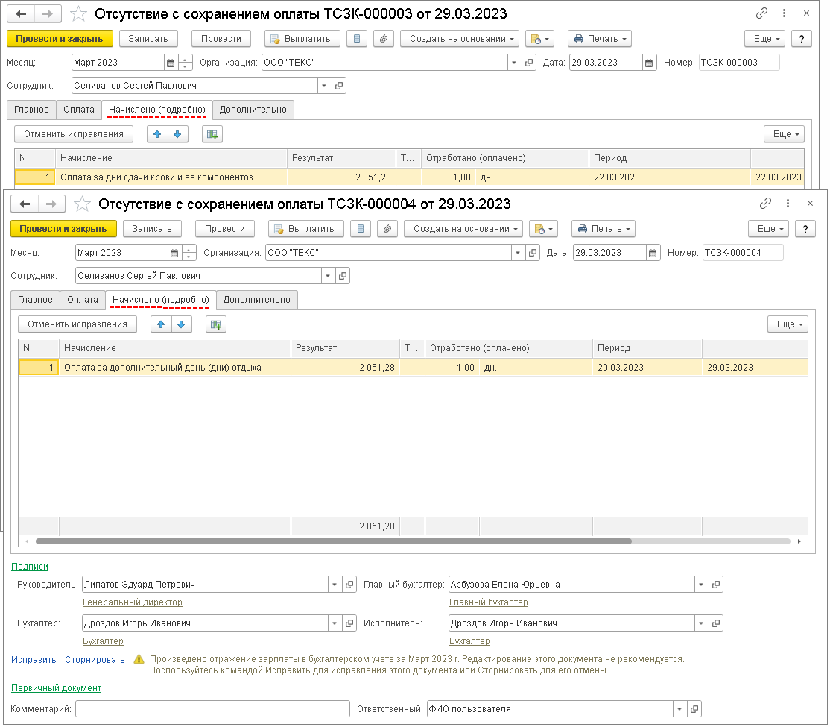This screenshot has width=830, height=727.
Task: Focus Номер field in ТСЗК-000004
Action: tap(743, 253)
